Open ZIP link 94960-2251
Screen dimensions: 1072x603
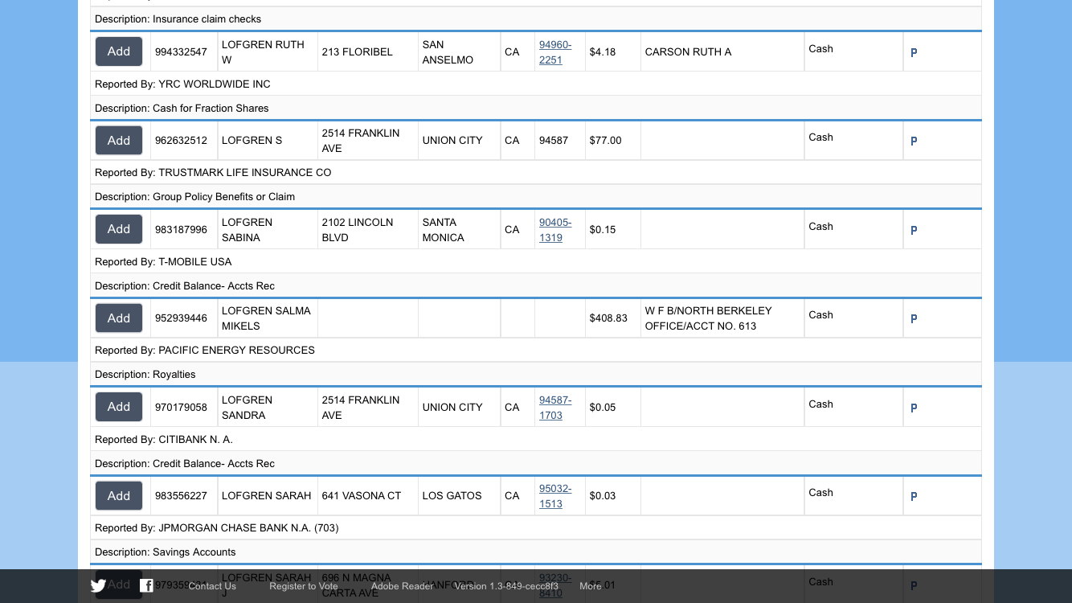[555, 52]
